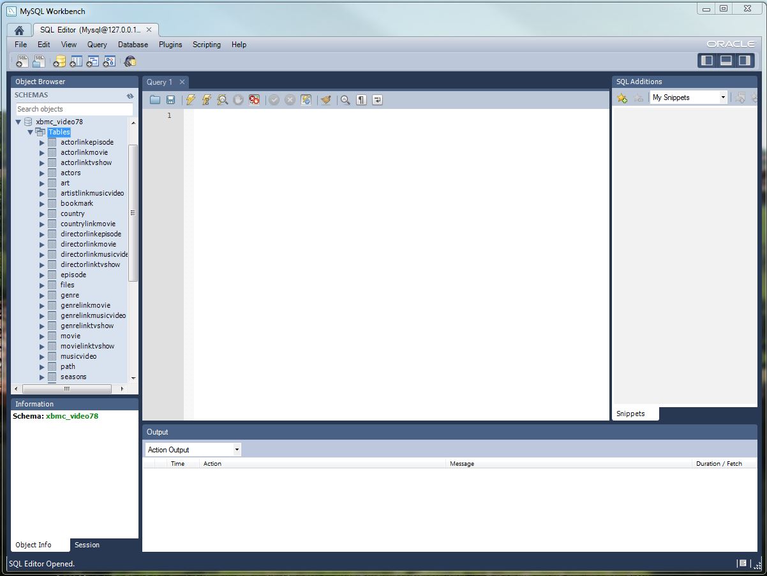Image resolution: width=767 pixels, height=576 pixels.
Task: Refresh the schemas list
Action: pyautogui.click(x=130, y=96)
